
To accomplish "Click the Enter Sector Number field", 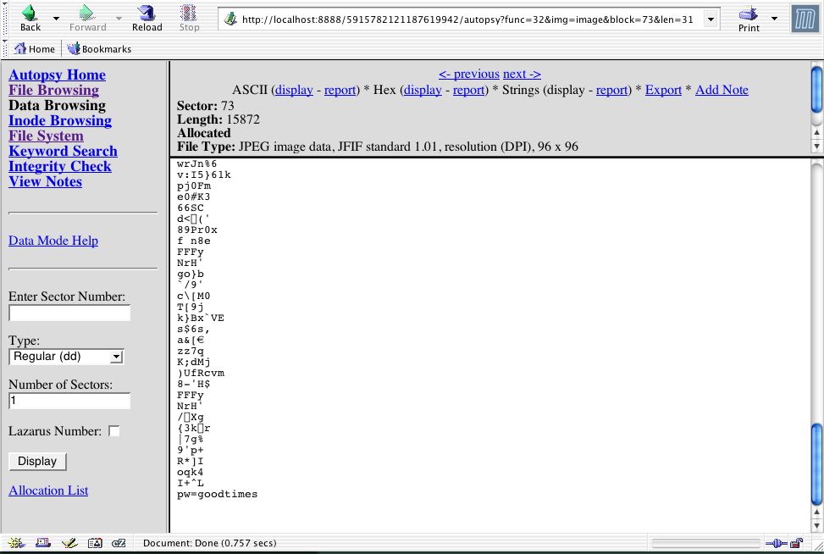I will pyautogui.click(x=69, y=313).
